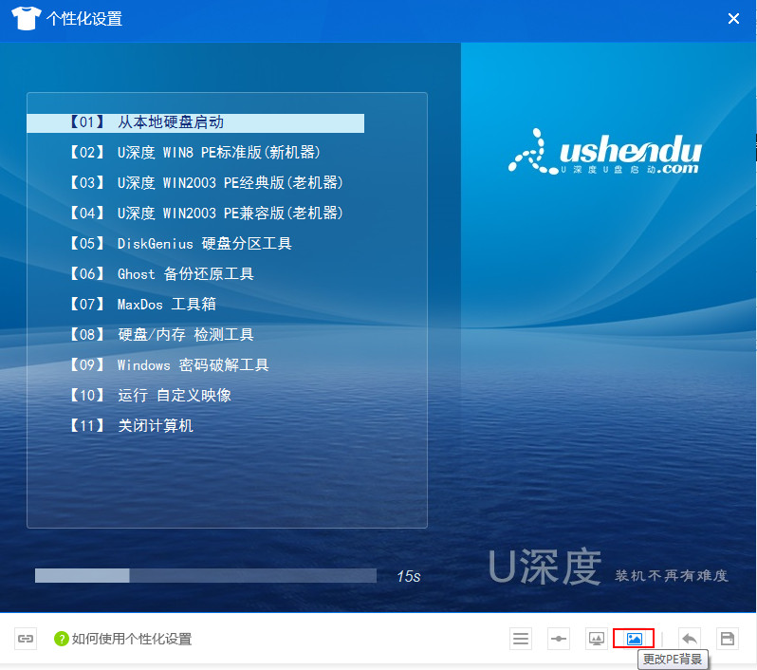Click the save floppy disk icon
The height and width of the screenshot is (670, 757).
[x=728, y=639]
